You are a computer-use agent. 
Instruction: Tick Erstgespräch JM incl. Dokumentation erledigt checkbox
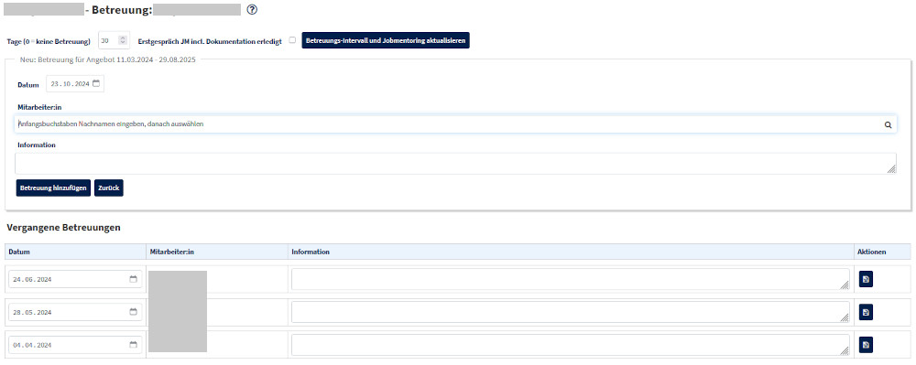pyautogui.click(x=292, y=41)
